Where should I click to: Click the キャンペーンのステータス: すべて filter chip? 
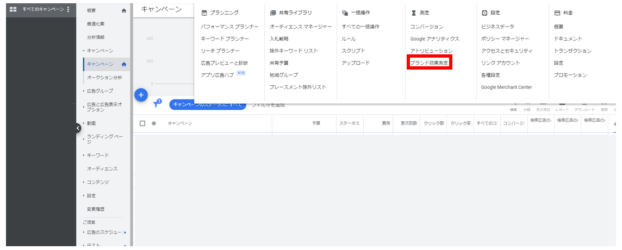pyautogui.click(x=208, y=105)
